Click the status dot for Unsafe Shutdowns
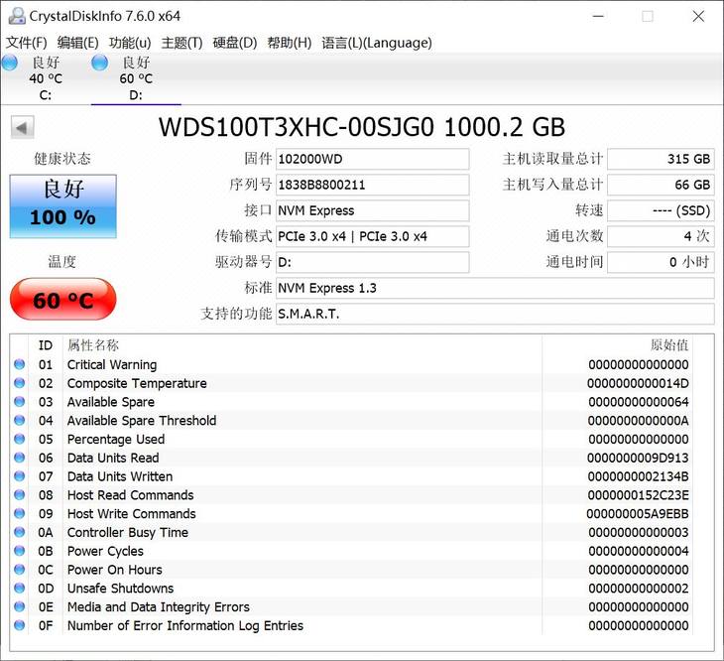724x661 pixels. coord(20,588)
